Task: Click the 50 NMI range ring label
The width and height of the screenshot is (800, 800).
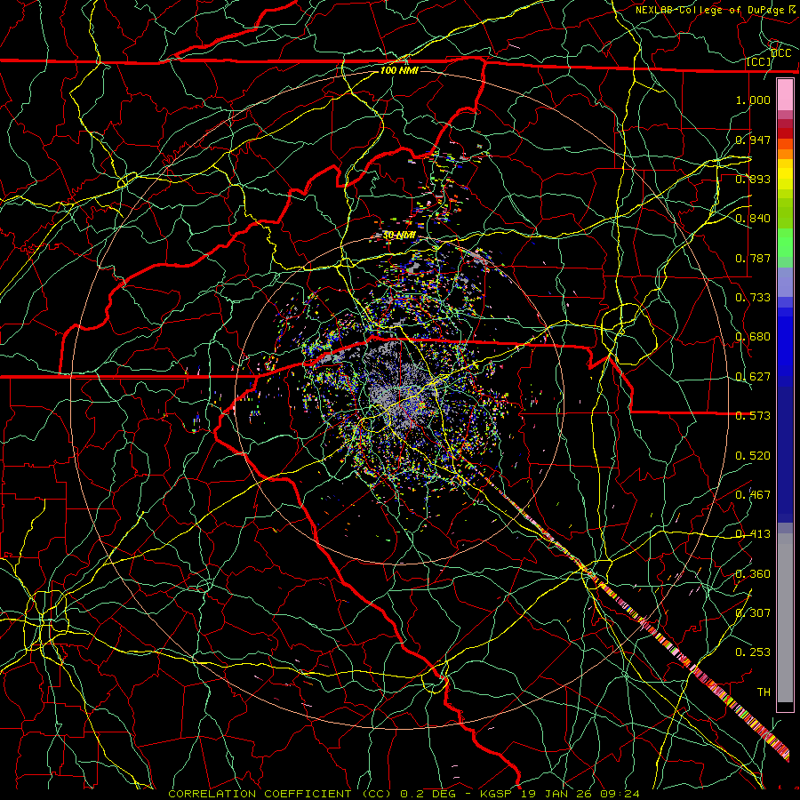Action: 399,236
